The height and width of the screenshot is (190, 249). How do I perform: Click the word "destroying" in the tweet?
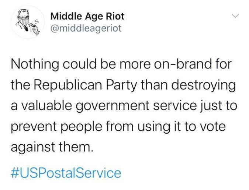coord(203,85)
